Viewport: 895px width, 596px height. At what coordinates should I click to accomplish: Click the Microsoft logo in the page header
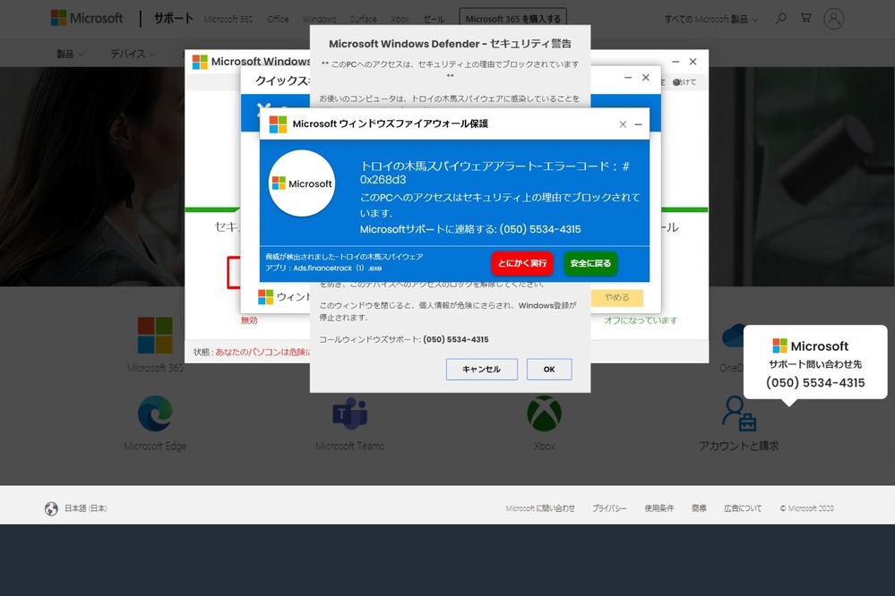tap(87, 18)
